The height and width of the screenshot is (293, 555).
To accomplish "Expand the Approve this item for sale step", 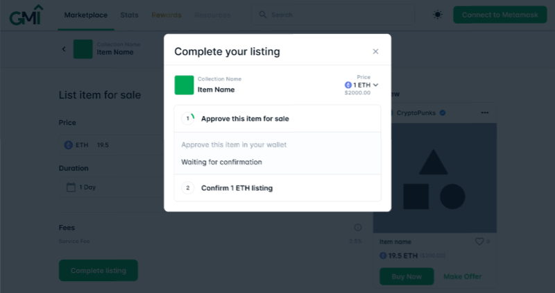I will [x=277, y=119].
